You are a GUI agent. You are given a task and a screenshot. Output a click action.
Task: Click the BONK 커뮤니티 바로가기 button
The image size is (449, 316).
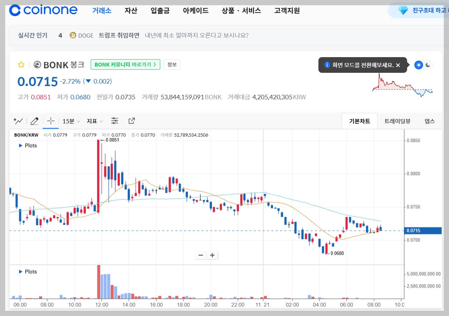[125, 64]
